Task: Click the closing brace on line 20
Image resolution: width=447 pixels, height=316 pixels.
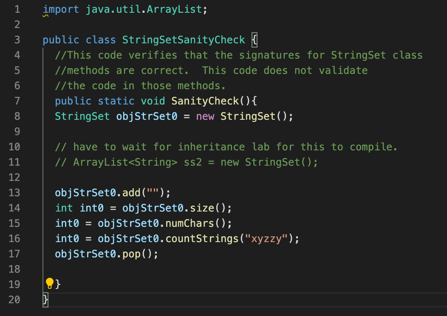Action: coord(45,299)
